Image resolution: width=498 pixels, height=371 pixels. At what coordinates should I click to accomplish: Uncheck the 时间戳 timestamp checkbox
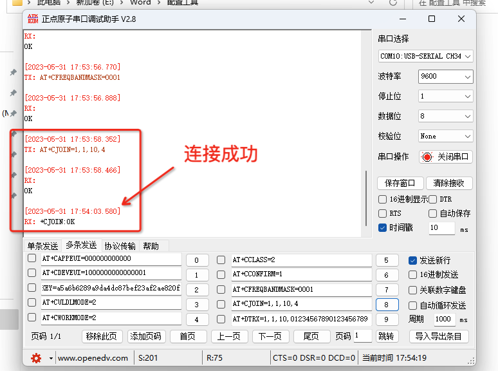(x=383, y=227)
